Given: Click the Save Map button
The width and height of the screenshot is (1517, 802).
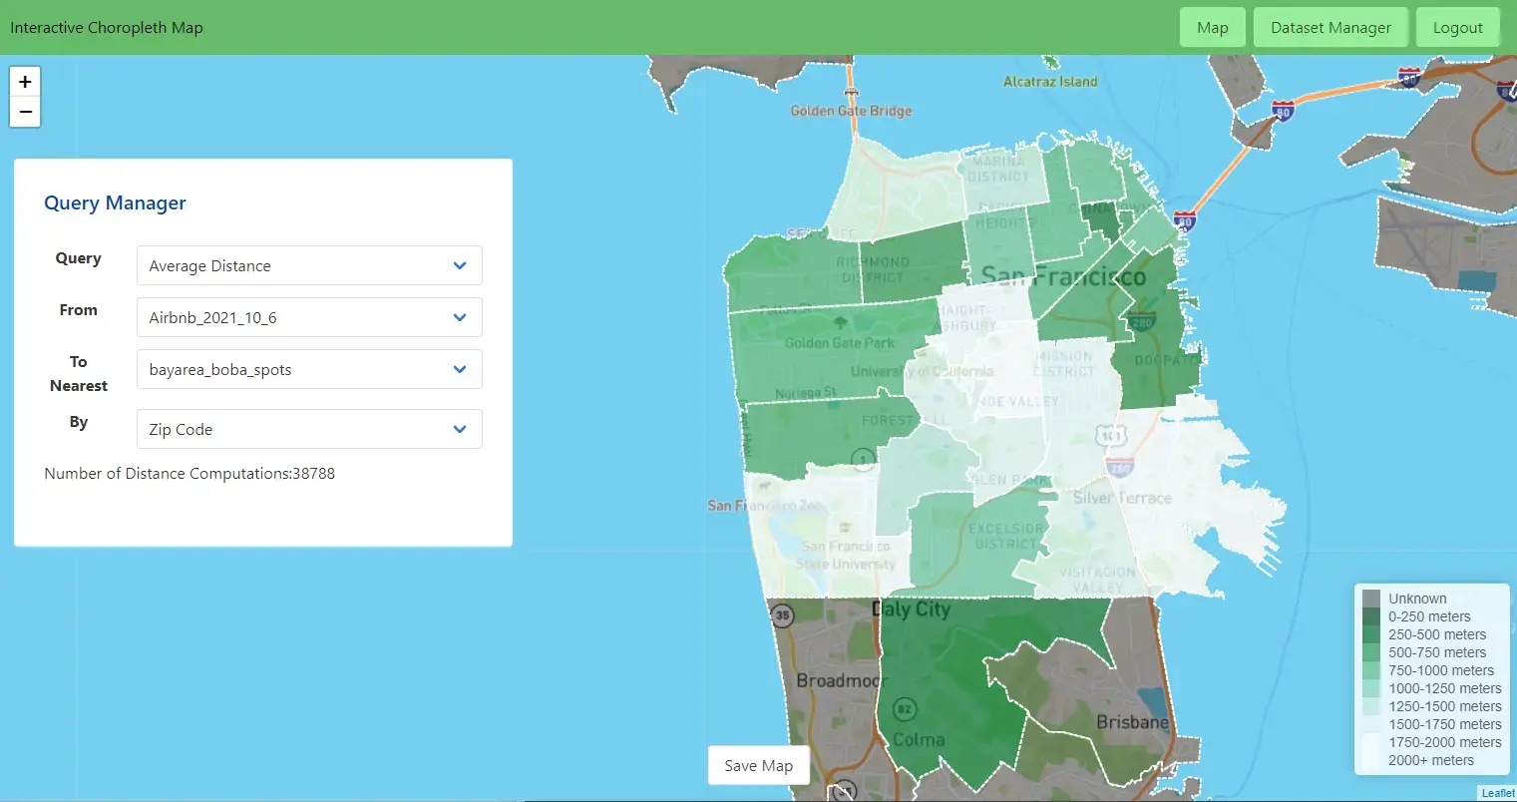Looking at the screenshot, I should 758,765.
